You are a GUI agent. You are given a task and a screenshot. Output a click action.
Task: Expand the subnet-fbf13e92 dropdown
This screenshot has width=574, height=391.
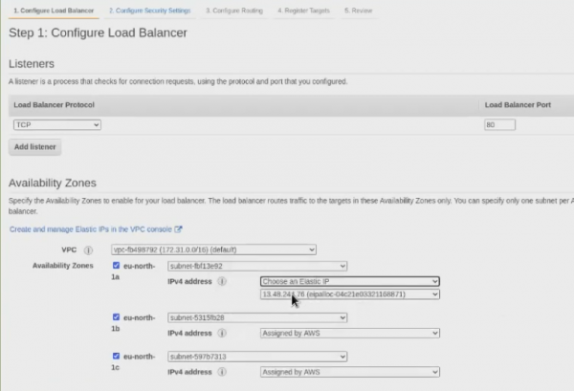tap(257, 266)
